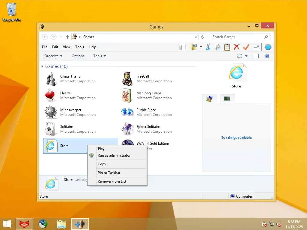Click the Refresh button beside address bar
307x230 pixels.
[202, 37]
